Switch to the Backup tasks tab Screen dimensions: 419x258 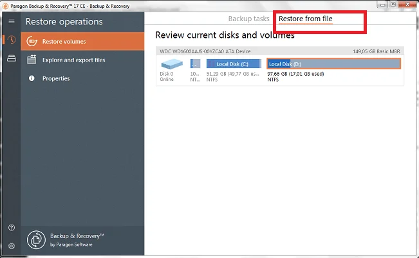click(x=248, y=19)
